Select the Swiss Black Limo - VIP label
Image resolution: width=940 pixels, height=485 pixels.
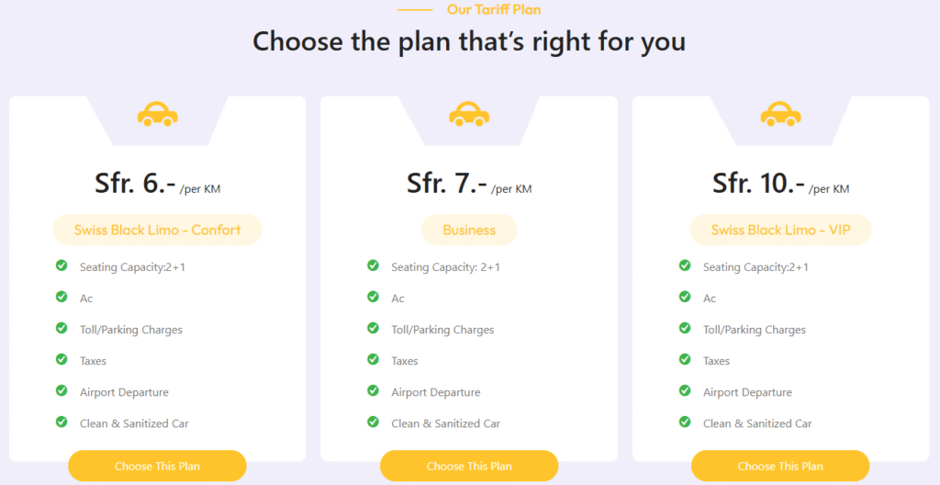(x=780, y=230)
